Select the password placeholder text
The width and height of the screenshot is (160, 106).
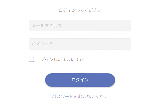click(42, 44)
